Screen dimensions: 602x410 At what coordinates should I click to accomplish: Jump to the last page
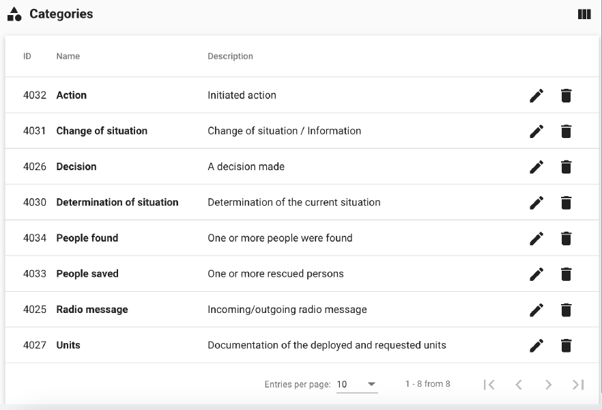pyautogui.click(x=578, y=385)
